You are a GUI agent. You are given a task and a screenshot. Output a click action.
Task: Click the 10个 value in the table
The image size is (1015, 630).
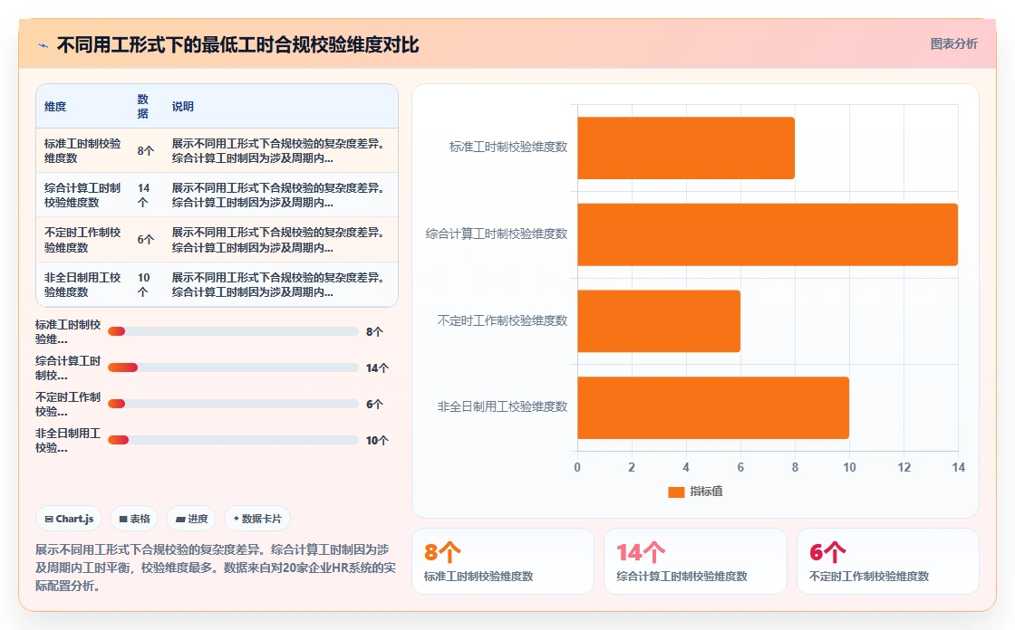[144, 284]
